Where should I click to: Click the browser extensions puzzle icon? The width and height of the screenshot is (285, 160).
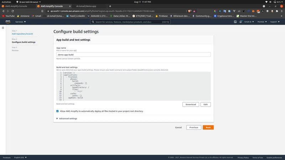point(277,11)
